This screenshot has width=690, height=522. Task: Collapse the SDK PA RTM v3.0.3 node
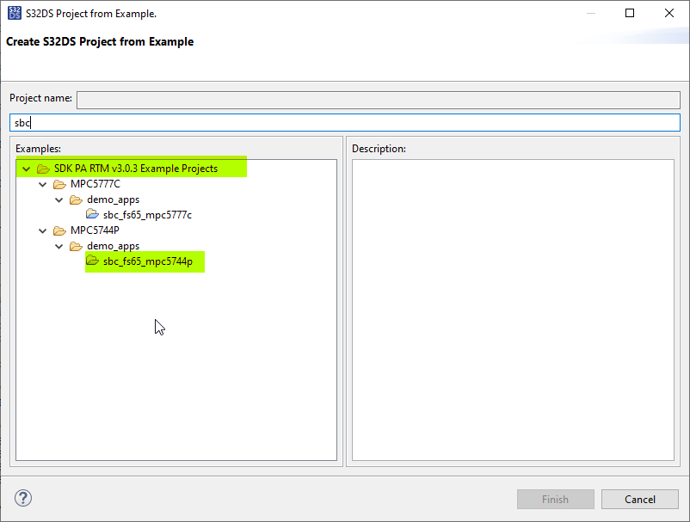tap(25, 168)
